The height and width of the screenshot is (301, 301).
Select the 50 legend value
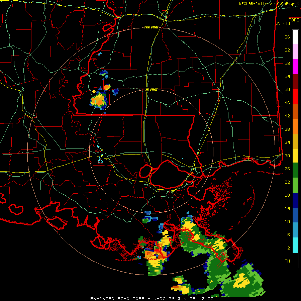pos(287,90)
